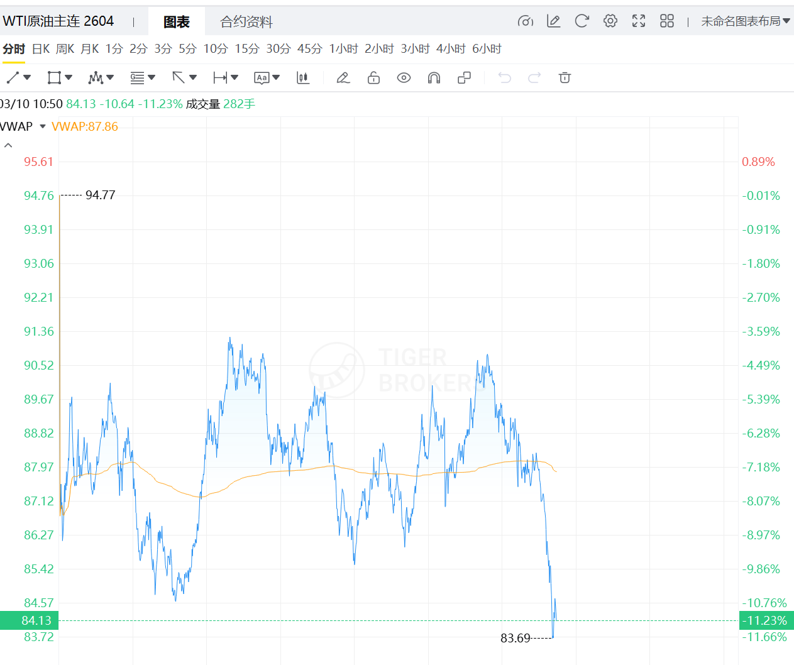The height and width of the screenshot is (665, 794).
Task: Select the magnet snap tool
Action: tap(434, 78)
